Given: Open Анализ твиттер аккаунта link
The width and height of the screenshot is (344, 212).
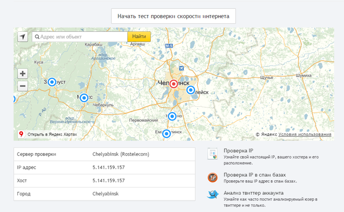Looking at the screenshot, I should click(253, 193).
